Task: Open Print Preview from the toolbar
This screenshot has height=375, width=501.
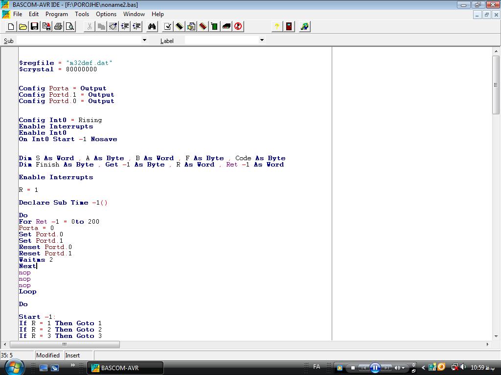Action: [70, 26]
